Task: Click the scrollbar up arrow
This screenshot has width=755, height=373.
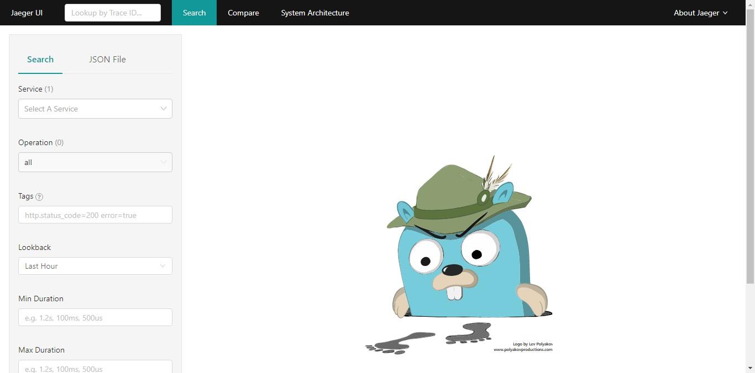Action: click(x=750, y=4)
